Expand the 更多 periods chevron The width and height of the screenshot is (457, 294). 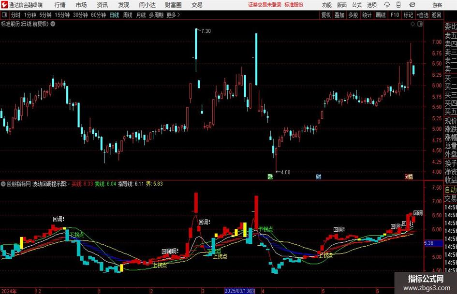pyautogui.click(x=173, y=15)
